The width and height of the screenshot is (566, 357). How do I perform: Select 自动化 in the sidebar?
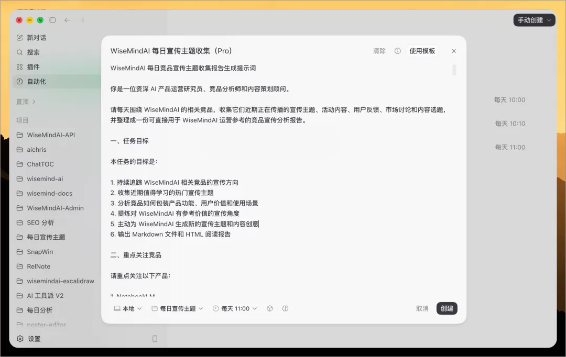coord(56,82)
